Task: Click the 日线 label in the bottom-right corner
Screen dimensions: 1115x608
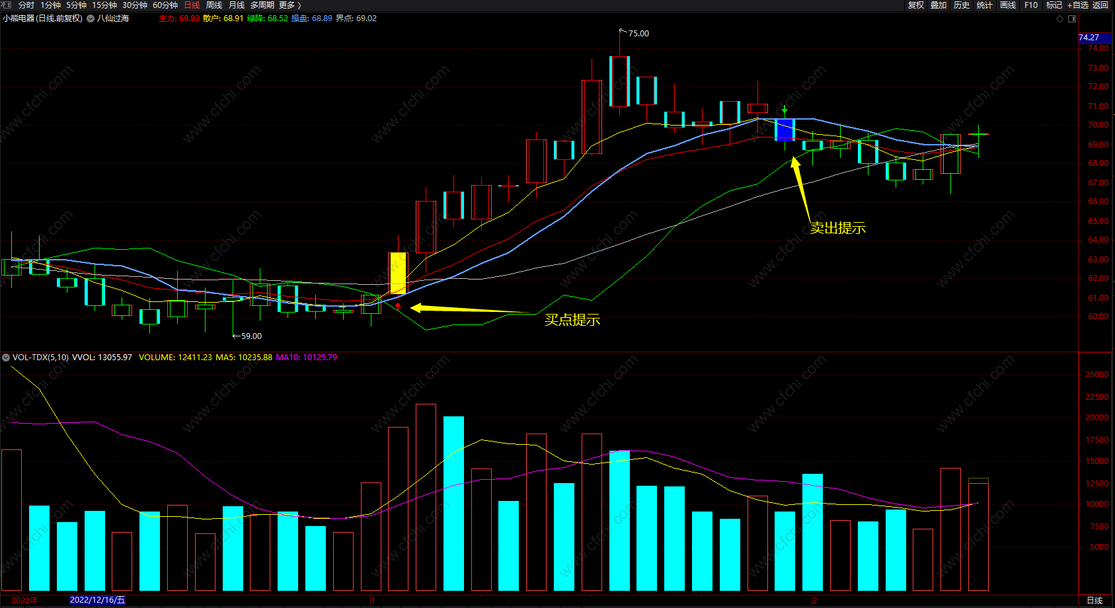Action: pos(1095,600)
